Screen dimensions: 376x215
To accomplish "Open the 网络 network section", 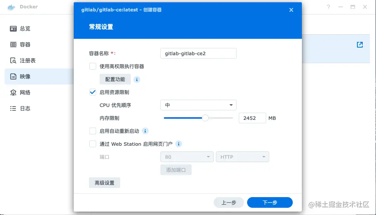I will (x=39, y=92).
